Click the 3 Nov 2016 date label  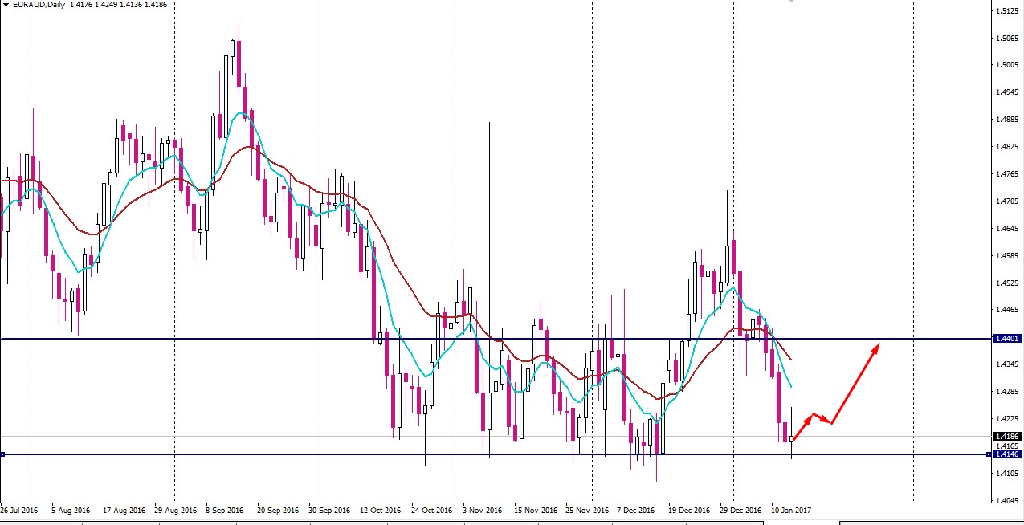coord(482,510)
